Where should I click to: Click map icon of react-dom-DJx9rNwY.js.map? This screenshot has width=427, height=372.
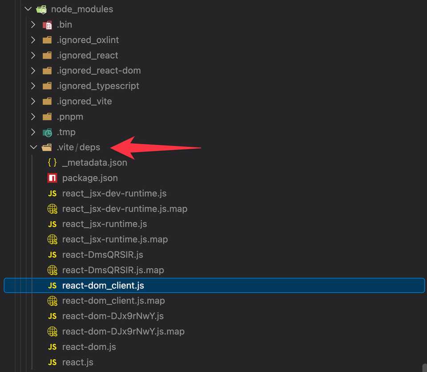(x=52, y=332)
